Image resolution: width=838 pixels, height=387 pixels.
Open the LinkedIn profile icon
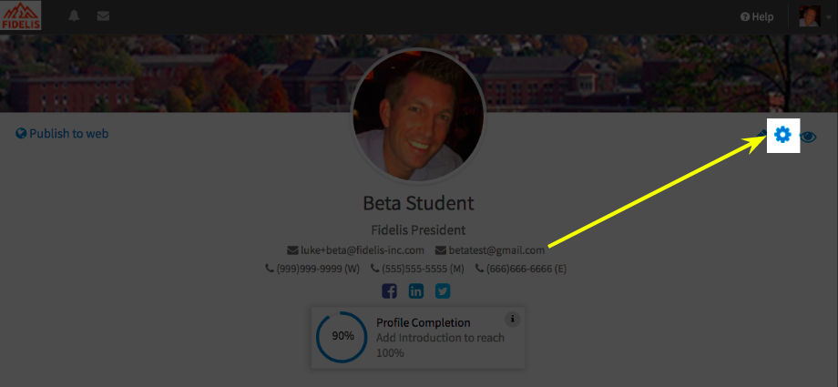pos(416,291)
